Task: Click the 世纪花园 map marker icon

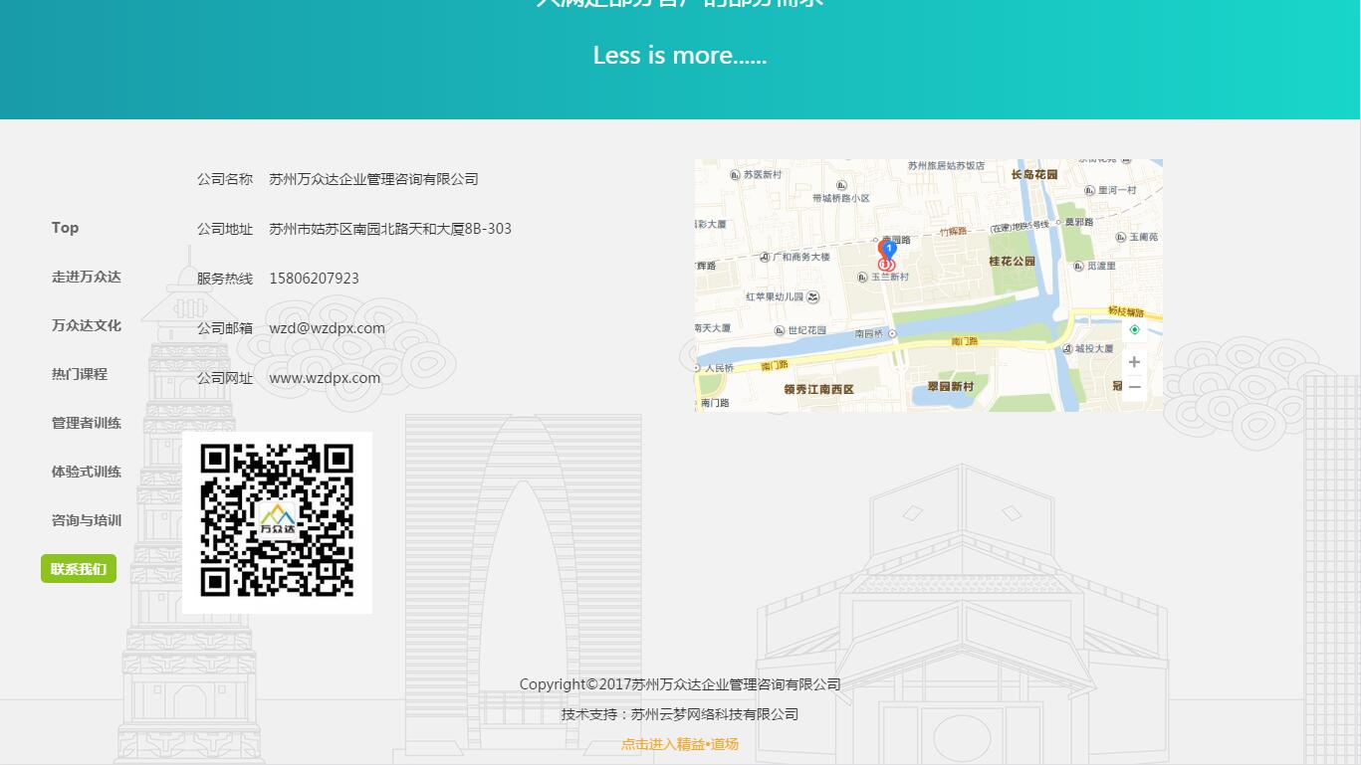Action: coord(780,330)
